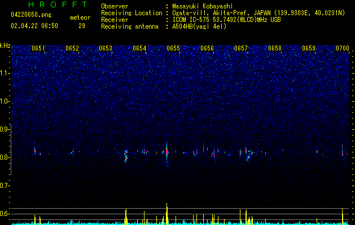Screen dimensions: 355x225
Task: Click the meteor count value 29
Action: coord(82,26)
